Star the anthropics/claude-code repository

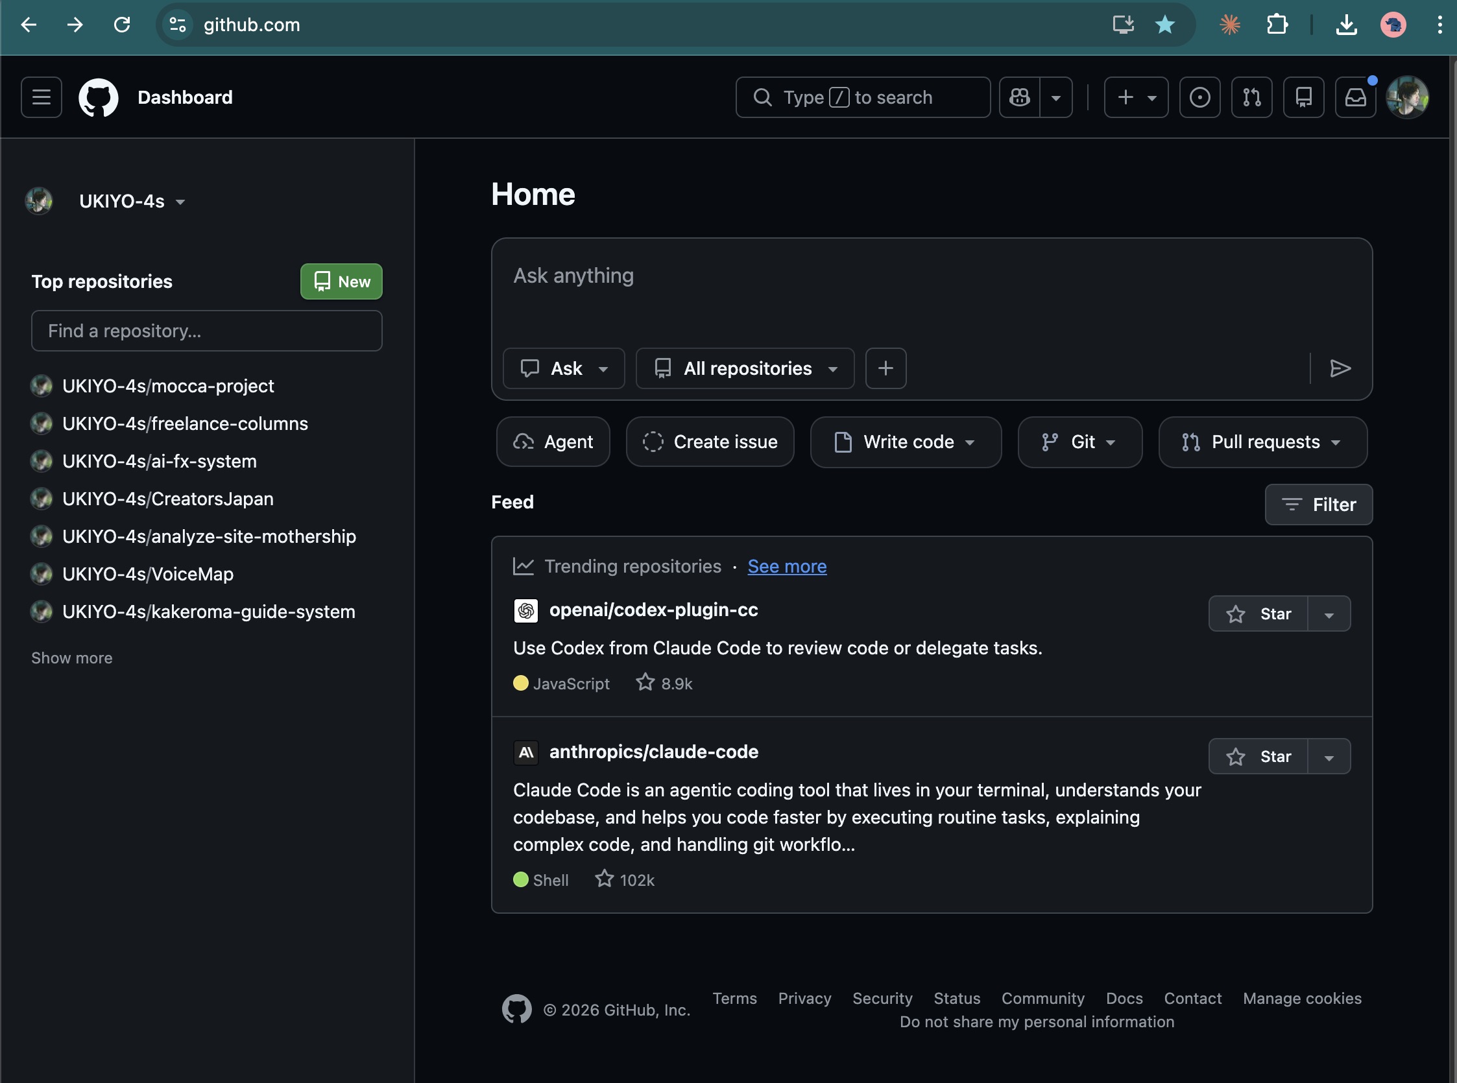1258,757
